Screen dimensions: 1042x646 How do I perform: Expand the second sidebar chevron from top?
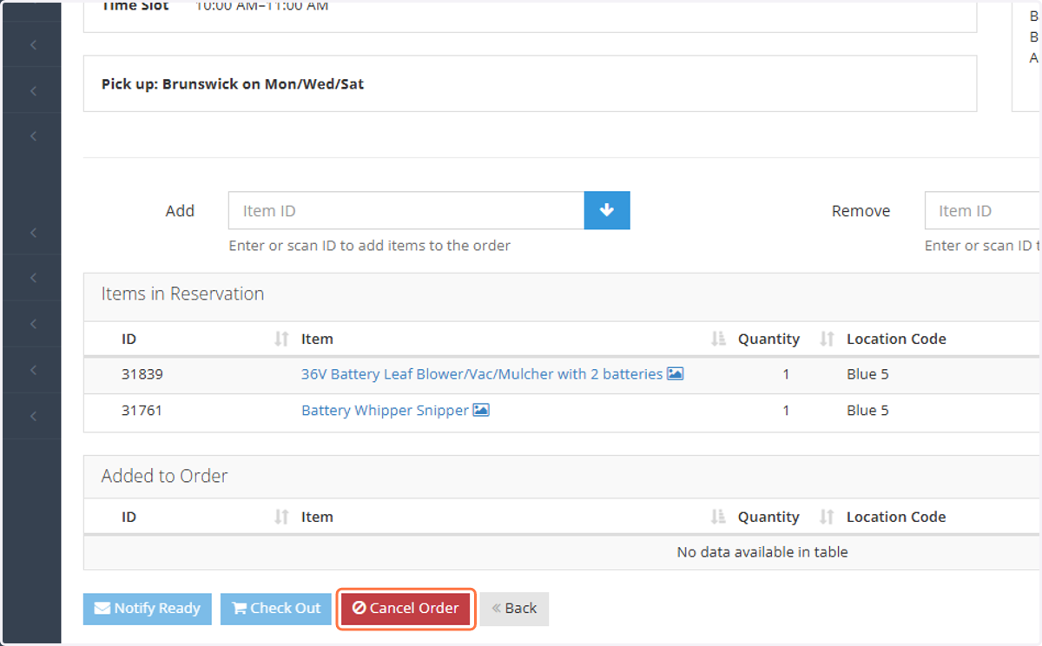[33, 90]
